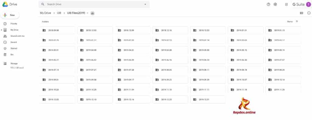Open the Google apps grid

point(286,4)
